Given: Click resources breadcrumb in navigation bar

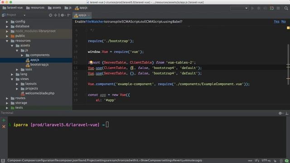Looking at the screenshot, I should click(x=35, y=8).
